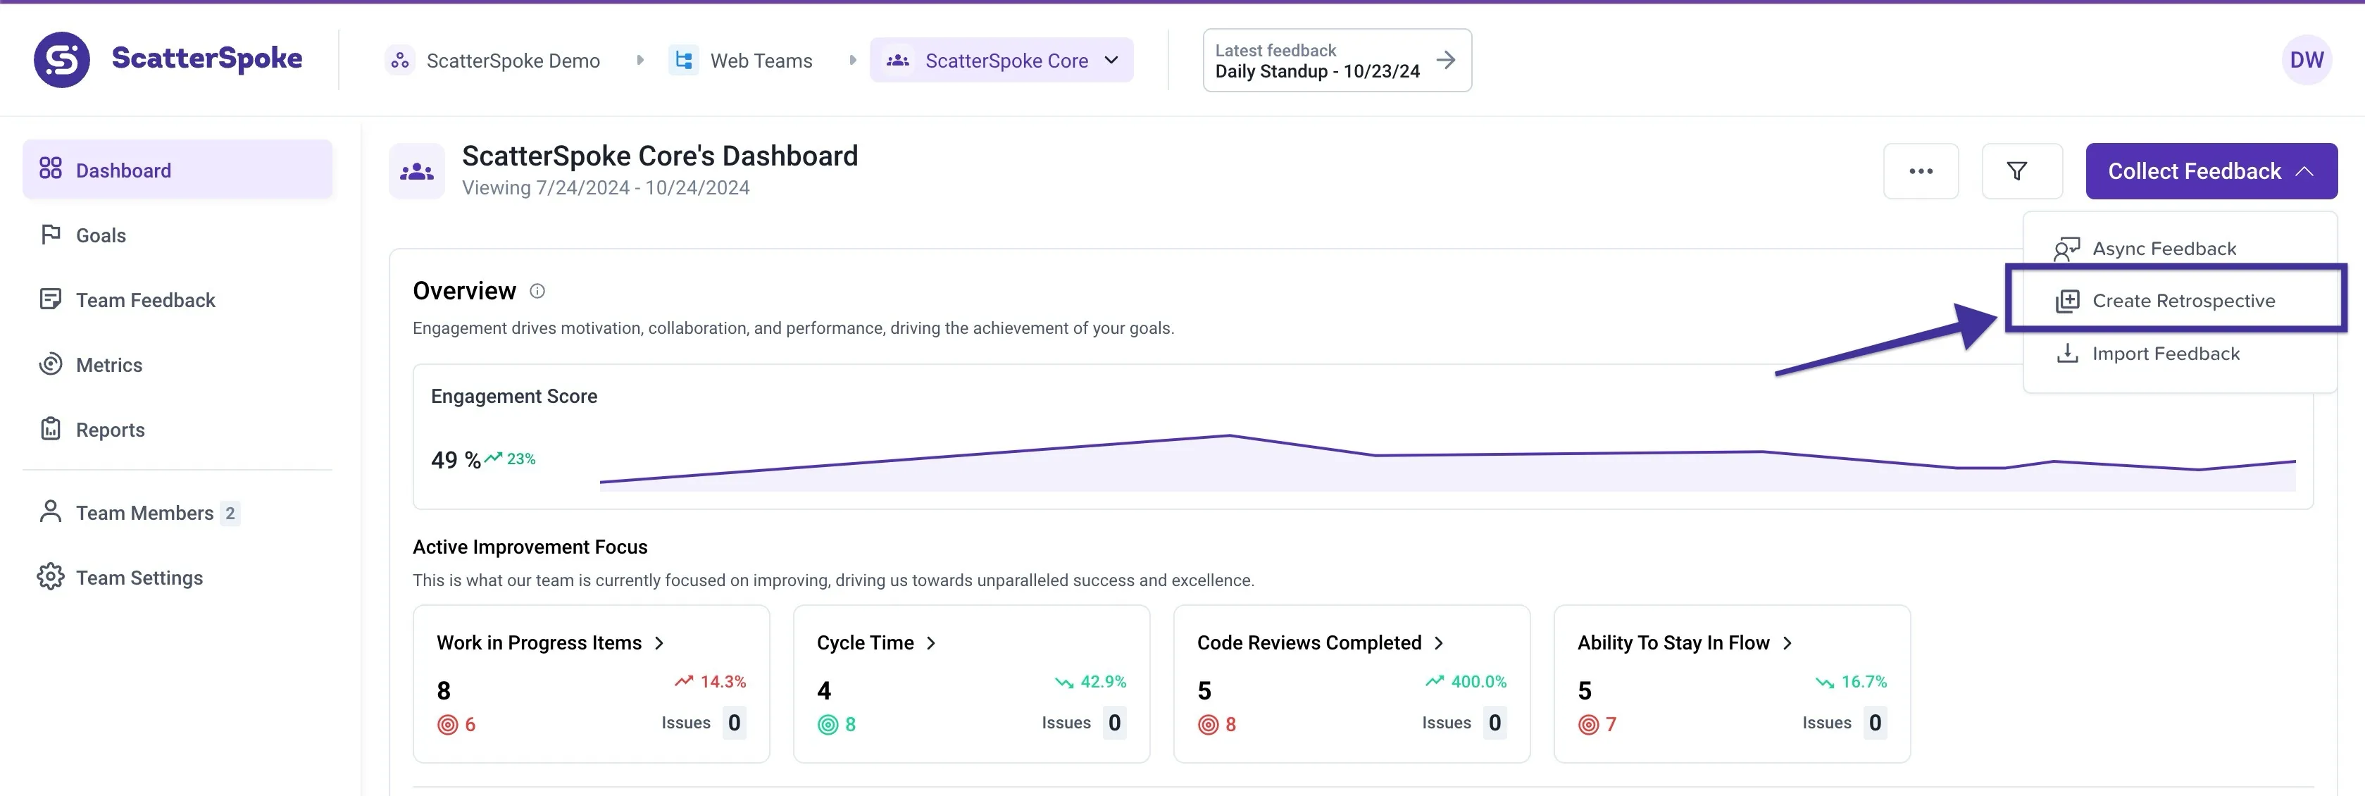Open latest feedback arrow for Daily Standup
This screenshot has width=2365, height=796.
[1445, 60]
